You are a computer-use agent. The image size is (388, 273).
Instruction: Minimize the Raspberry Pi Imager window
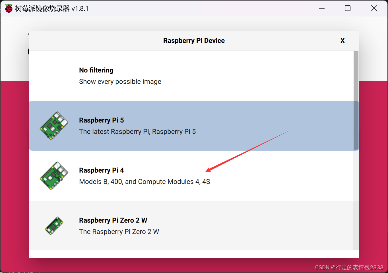pyautogui.click(x=322, y=8)
